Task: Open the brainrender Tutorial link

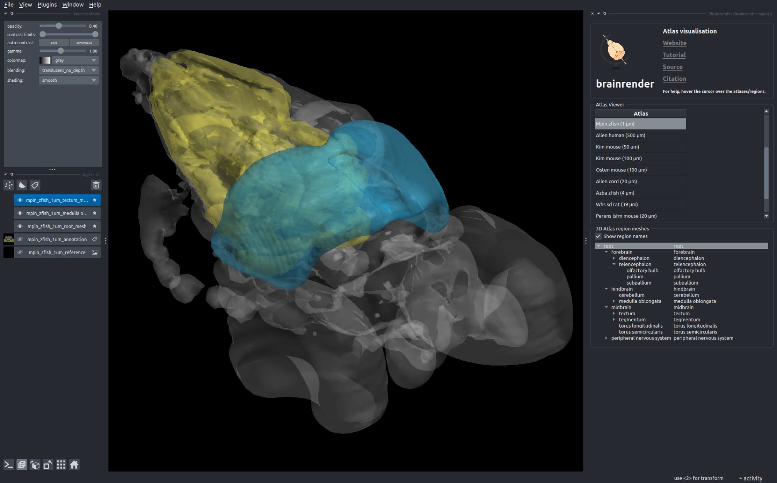Action: click(x=674, y=55)
